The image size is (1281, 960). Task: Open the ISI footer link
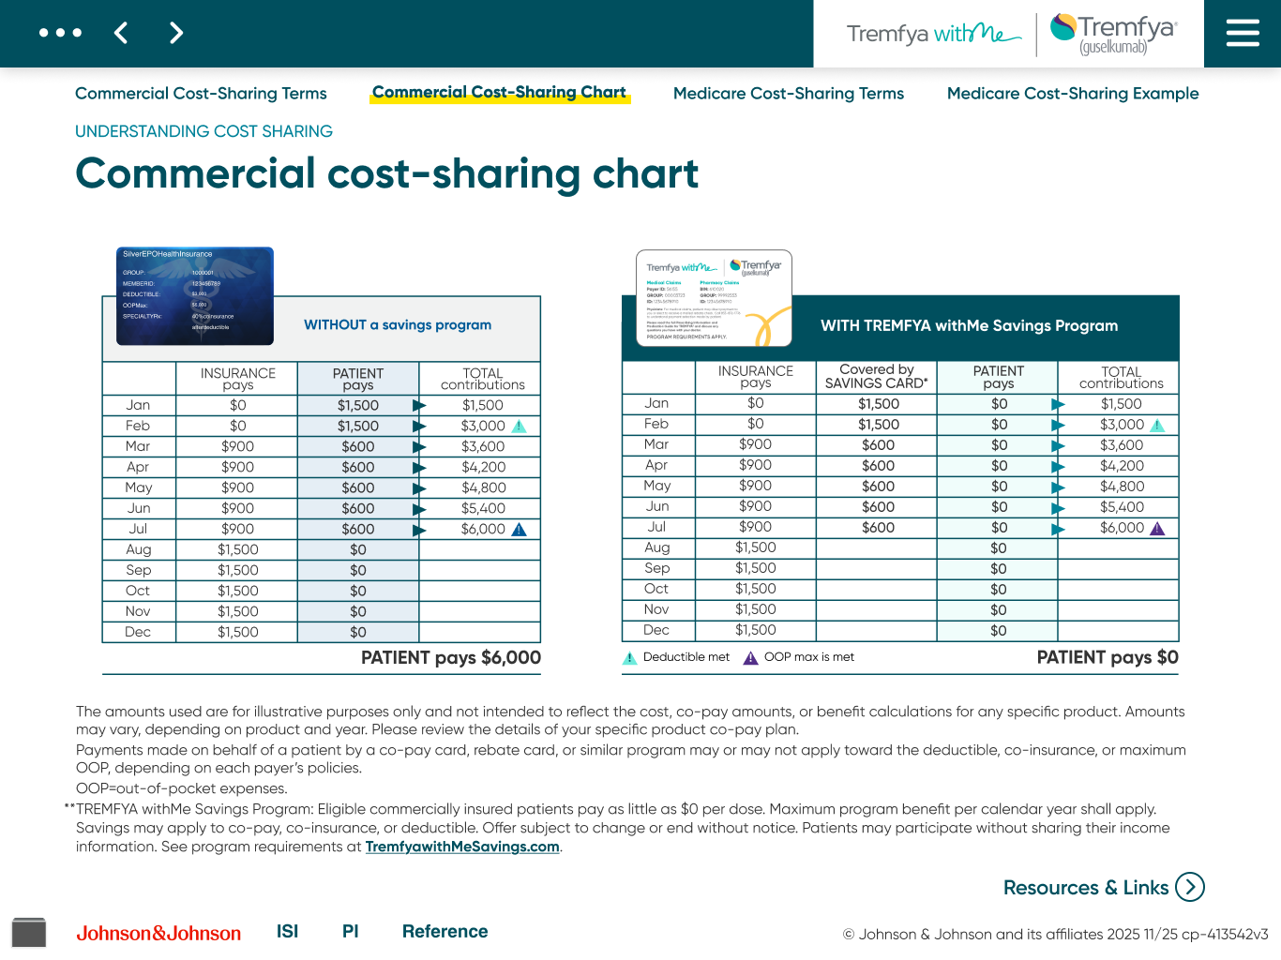[x=287, y=931]
